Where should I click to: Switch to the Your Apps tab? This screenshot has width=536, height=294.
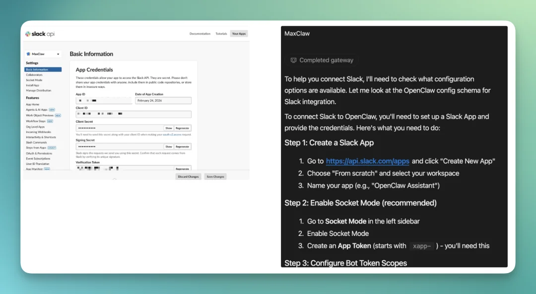(239, 34)
